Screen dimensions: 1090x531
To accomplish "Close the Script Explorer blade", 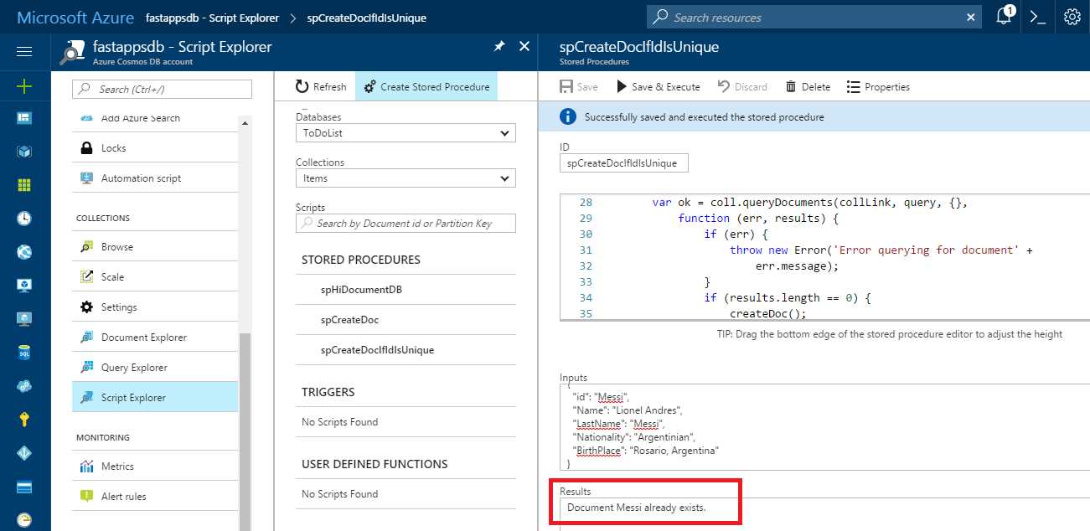I will (x=524, y=47).
